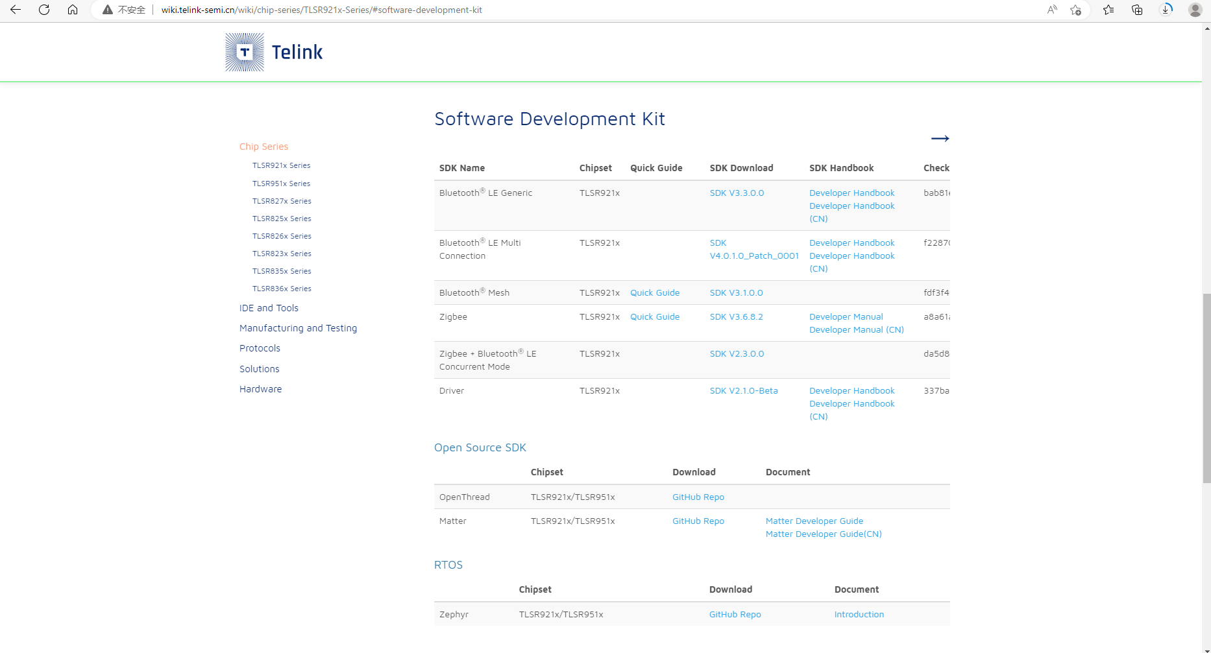The height and width of the screenshot is (653, 1211).
Task: Open the browser home page icon
Action: coord(73,10)
